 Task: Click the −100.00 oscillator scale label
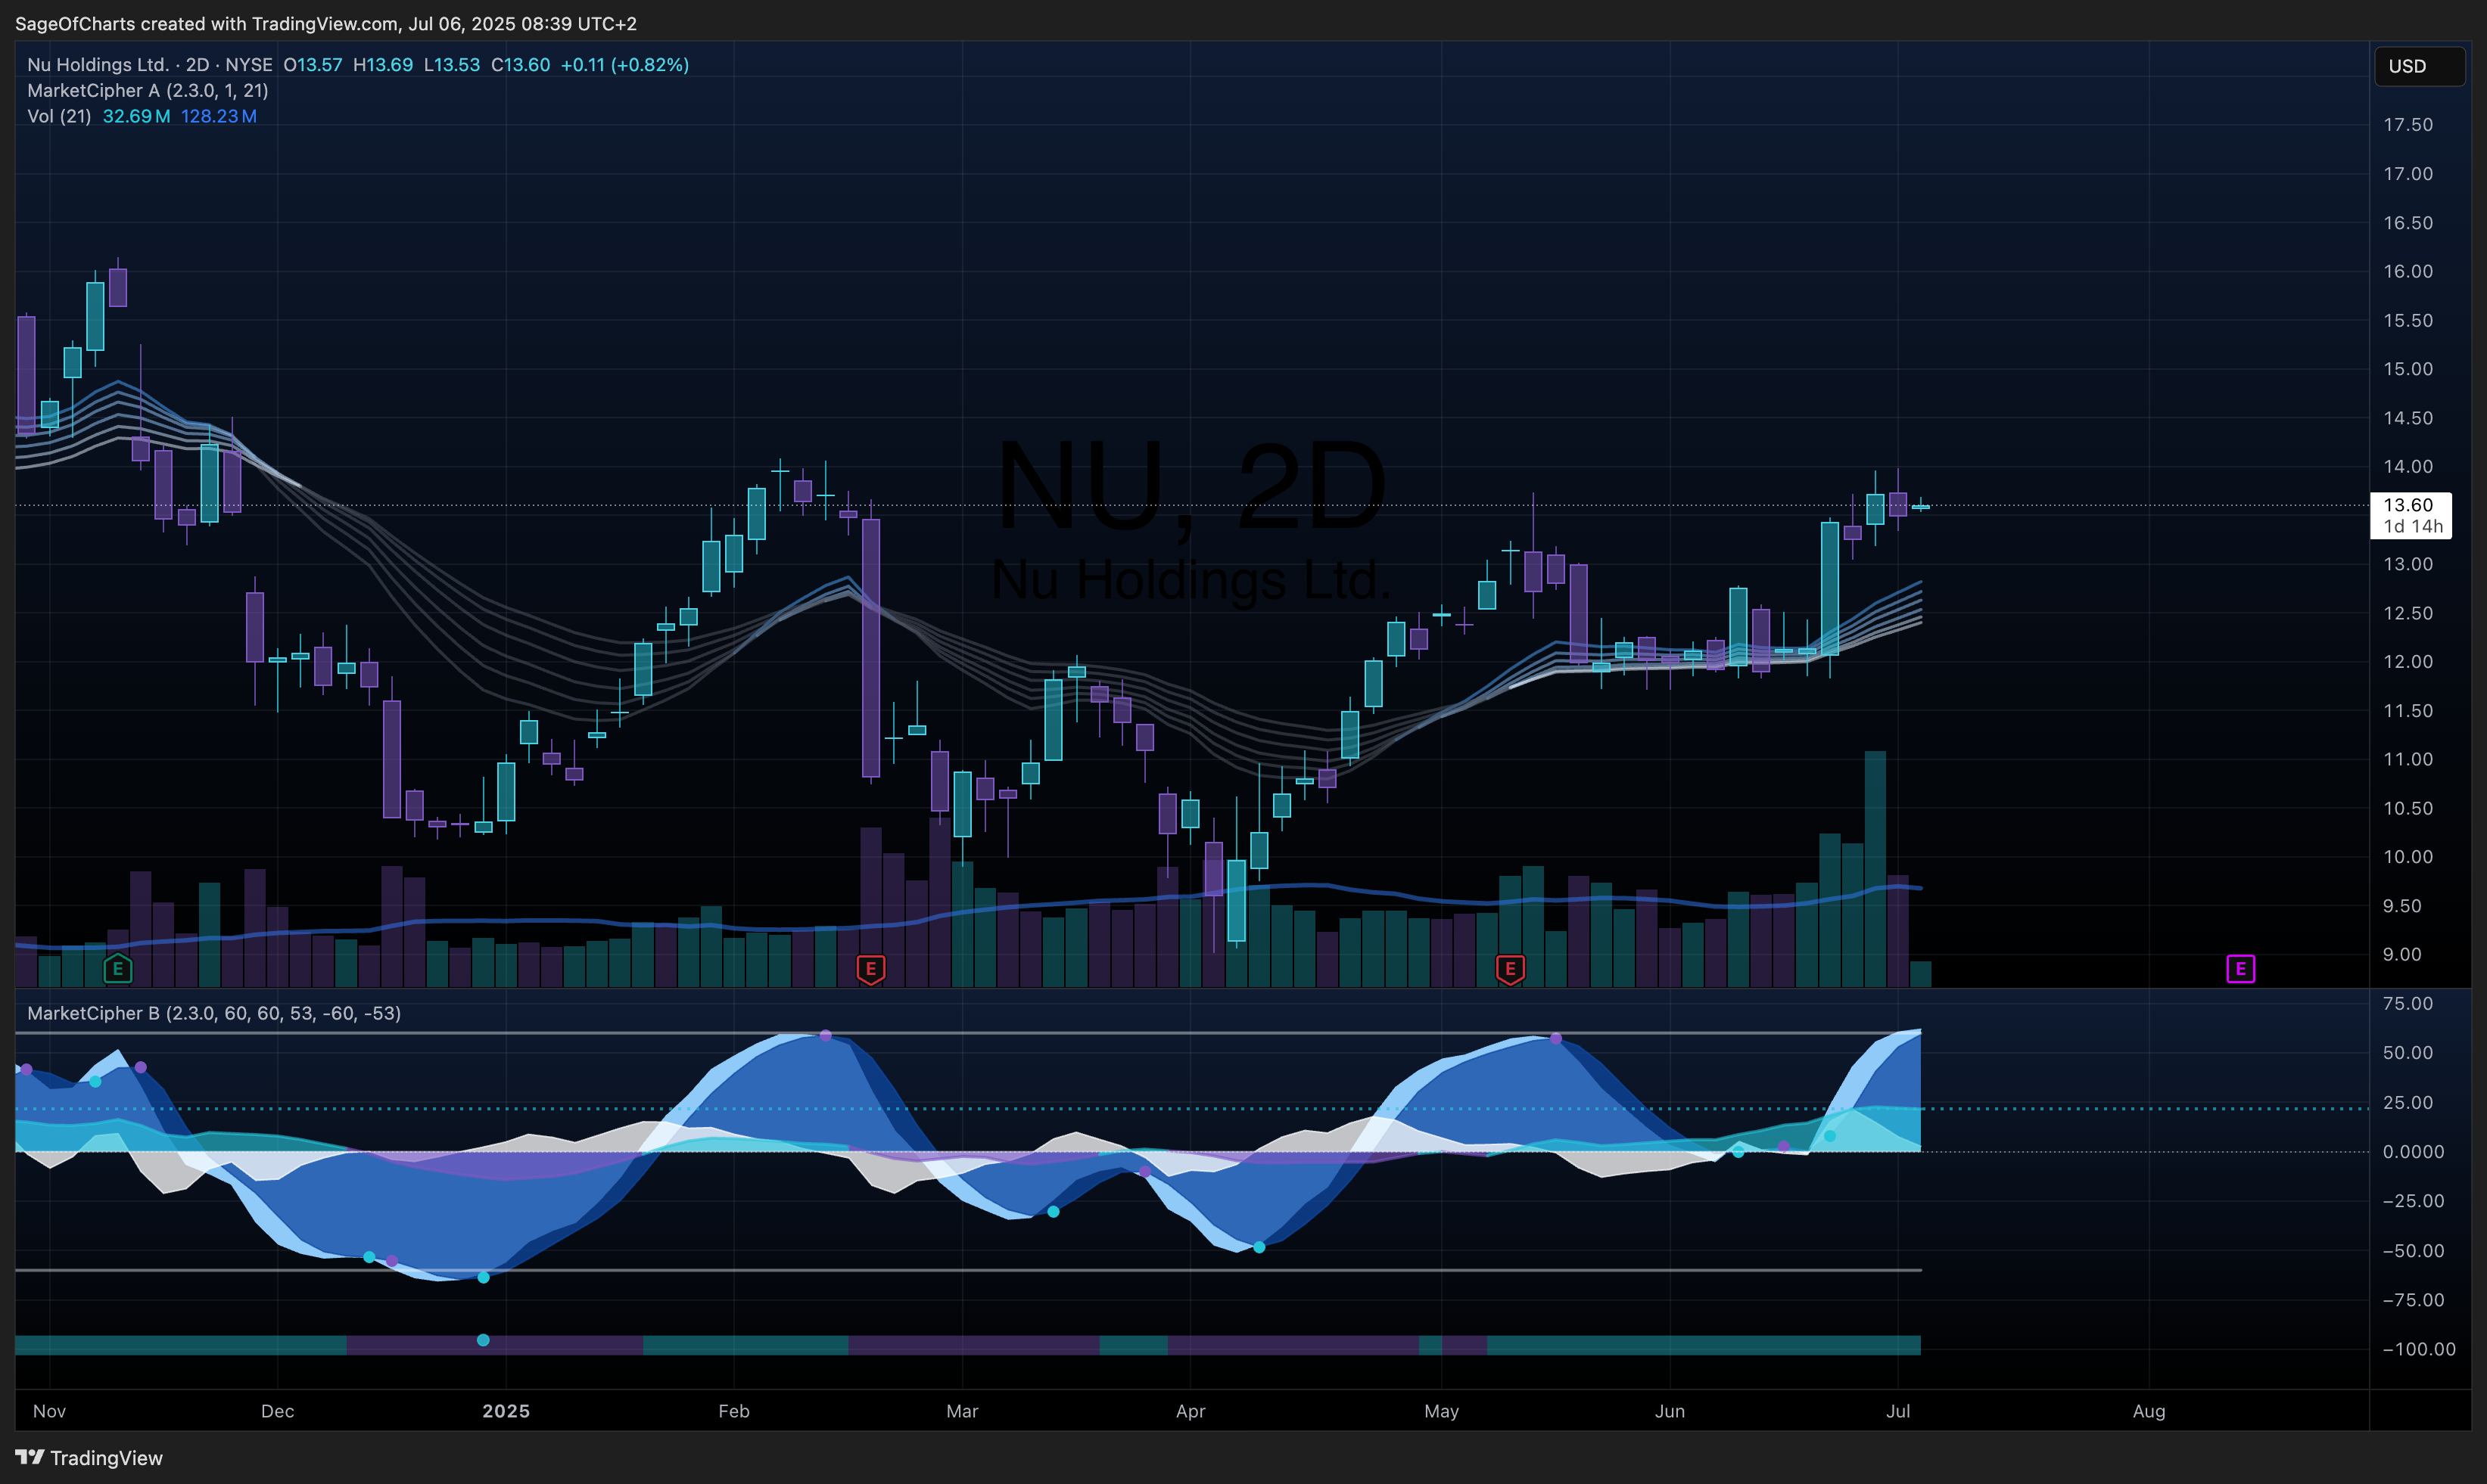coord(2419,1349)
